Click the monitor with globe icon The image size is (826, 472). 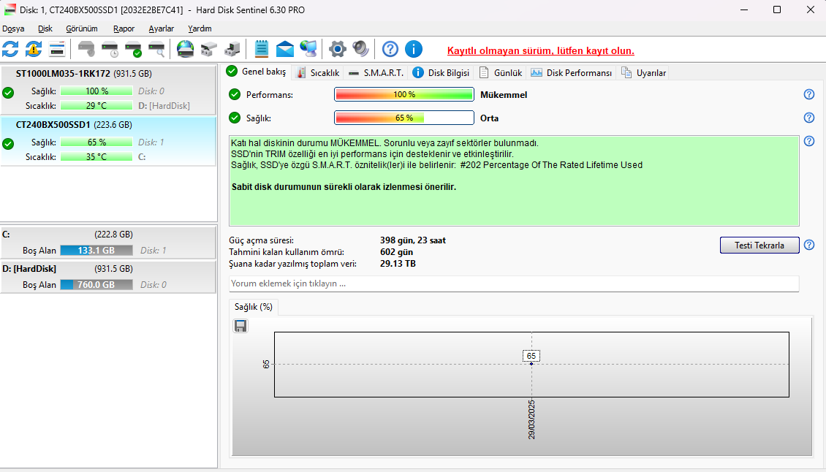(308, 49)
